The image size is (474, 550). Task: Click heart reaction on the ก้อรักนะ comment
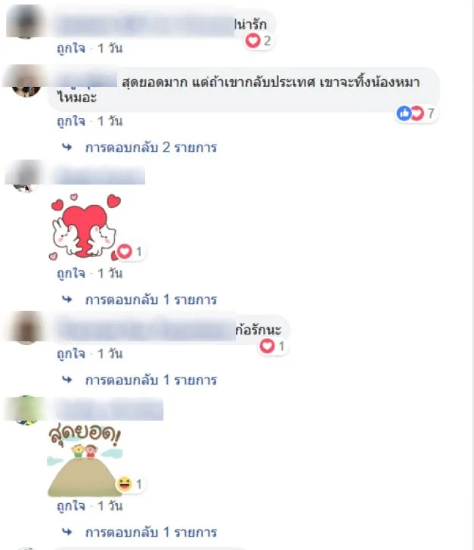coord(273,346)
